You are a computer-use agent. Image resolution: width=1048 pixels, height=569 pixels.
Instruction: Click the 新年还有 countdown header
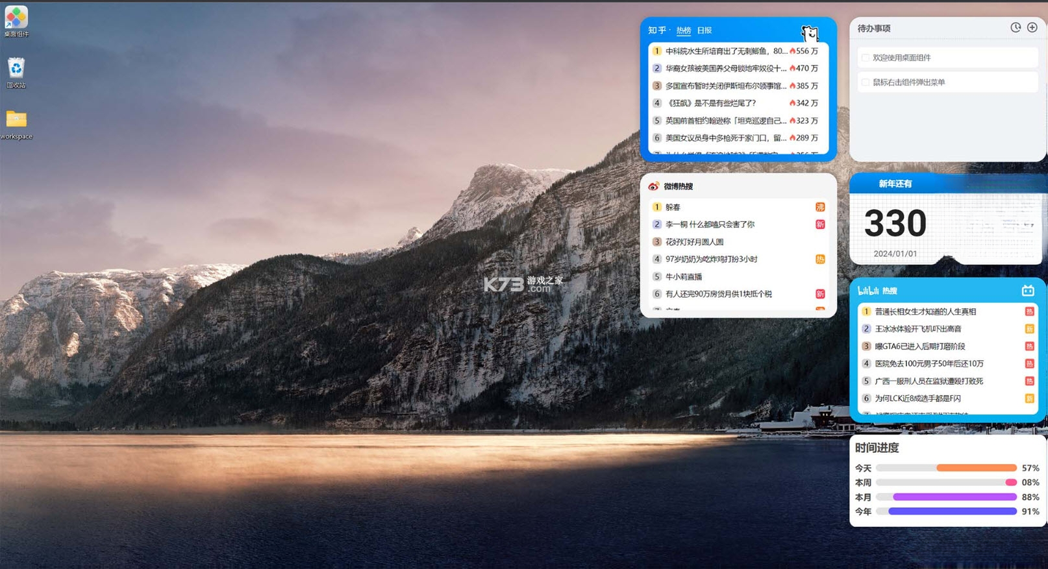click(x=895, y=184)
